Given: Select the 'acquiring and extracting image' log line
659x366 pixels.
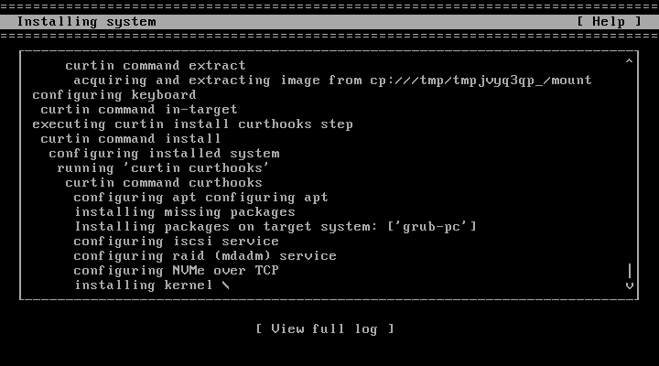Looking at the screenshot, I should click(332, 81).
